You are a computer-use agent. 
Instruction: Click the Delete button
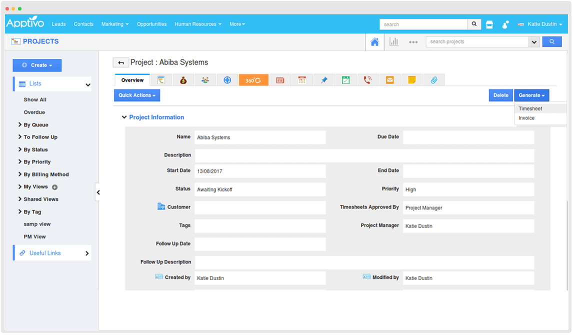coord(500,95)
